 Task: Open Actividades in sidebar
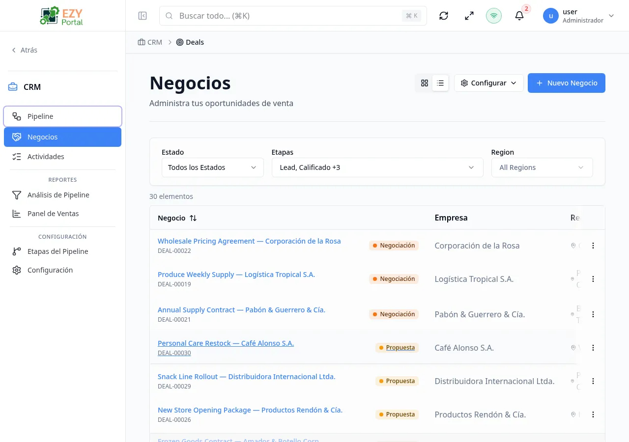coord(62,157)
